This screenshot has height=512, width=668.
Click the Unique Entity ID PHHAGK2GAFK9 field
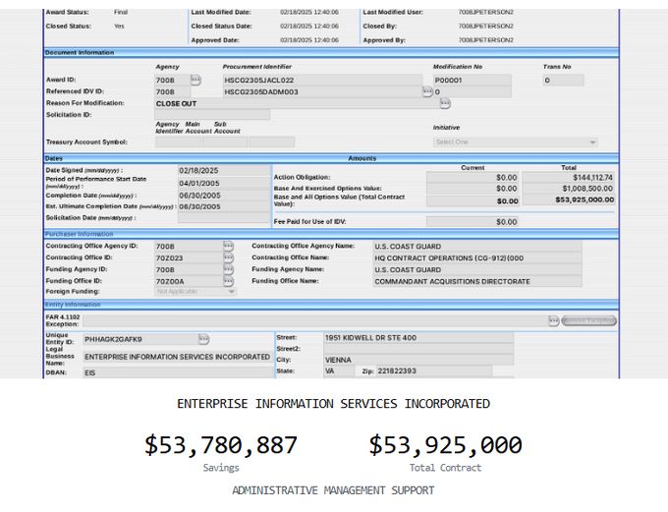click(140, 339)
